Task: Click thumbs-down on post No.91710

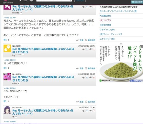Action: (x=90, y=77)
